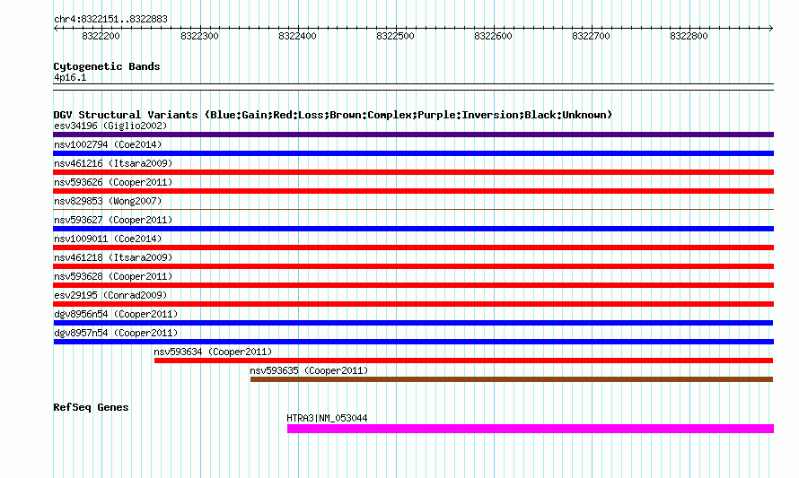Click the 8322800 ruler position
The height and width of the screenshot is (478, 799).
pos(689,36)
